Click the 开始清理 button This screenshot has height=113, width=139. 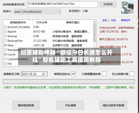click(70, 105)
